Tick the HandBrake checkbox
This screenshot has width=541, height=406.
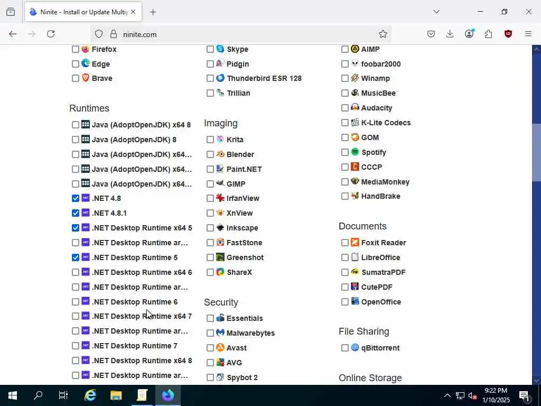[x=344, y=196]
